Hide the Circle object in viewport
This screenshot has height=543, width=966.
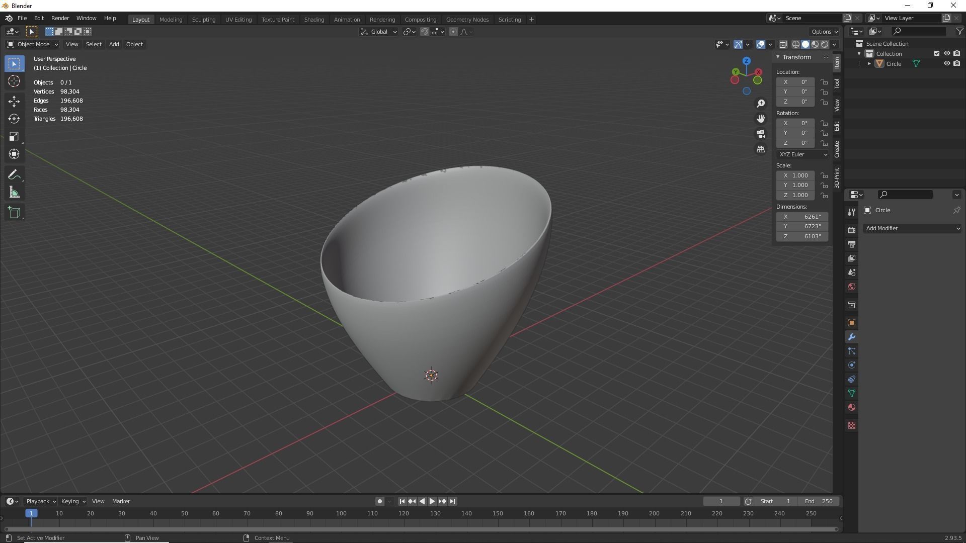coord(946,63)
